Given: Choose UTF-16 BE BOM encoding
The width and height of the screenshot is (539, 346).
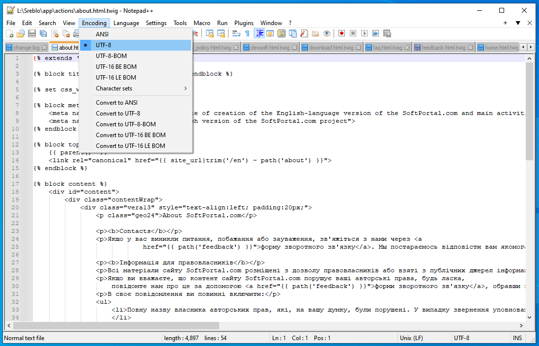Looking at the screenshot, I should [x=136, y=67].
